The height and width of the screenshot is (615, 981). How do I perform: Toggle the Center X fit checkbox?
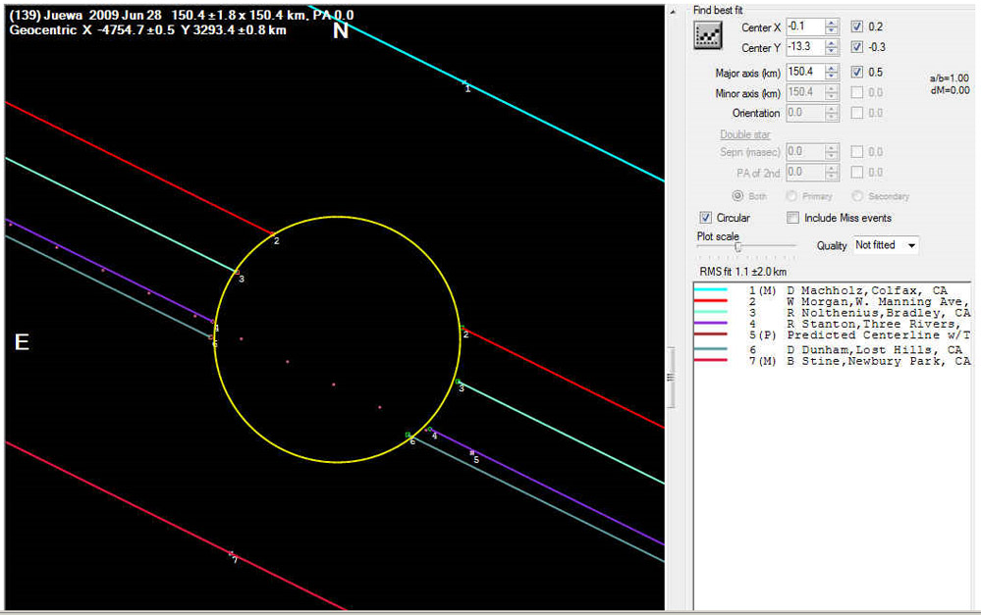pos(857,26)
